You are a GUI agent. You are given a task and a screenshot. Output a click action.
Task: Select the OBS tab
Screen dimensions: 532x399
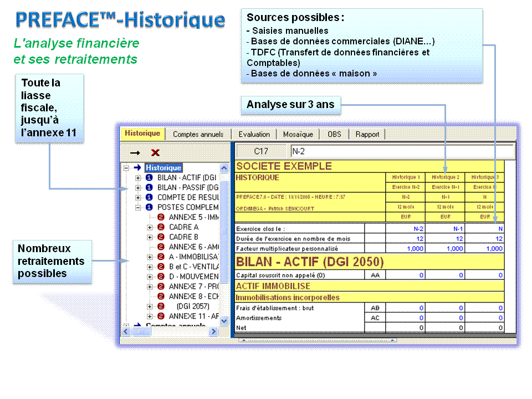pyautogui.click(x=334, y=134)
